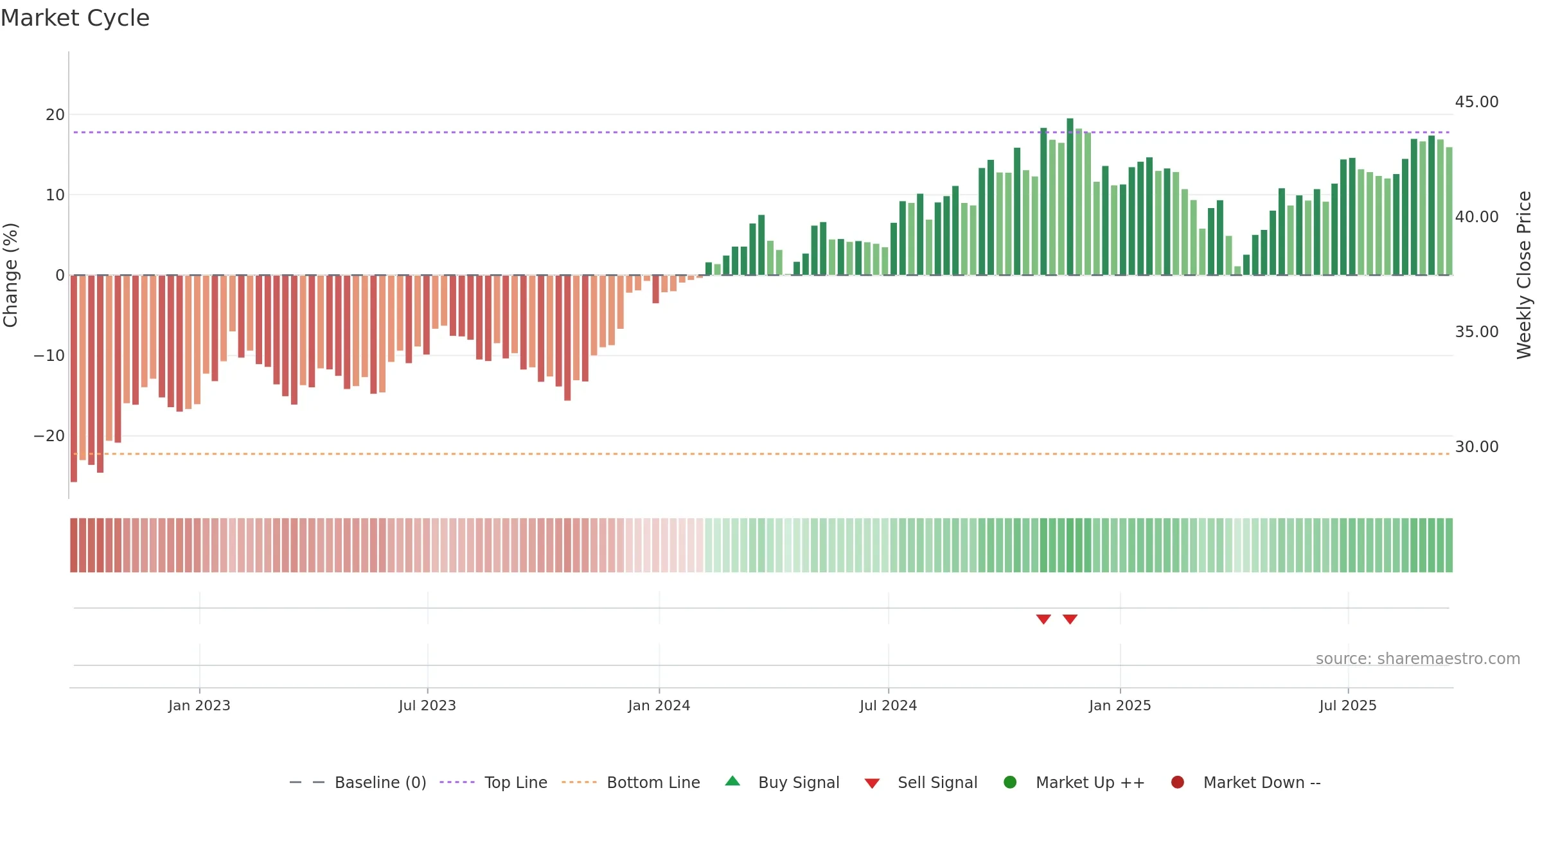Viewport: 1542px width, 867px height.
Task: Toggle the Baseline (0) legend entry
Action: coord(358,782)
